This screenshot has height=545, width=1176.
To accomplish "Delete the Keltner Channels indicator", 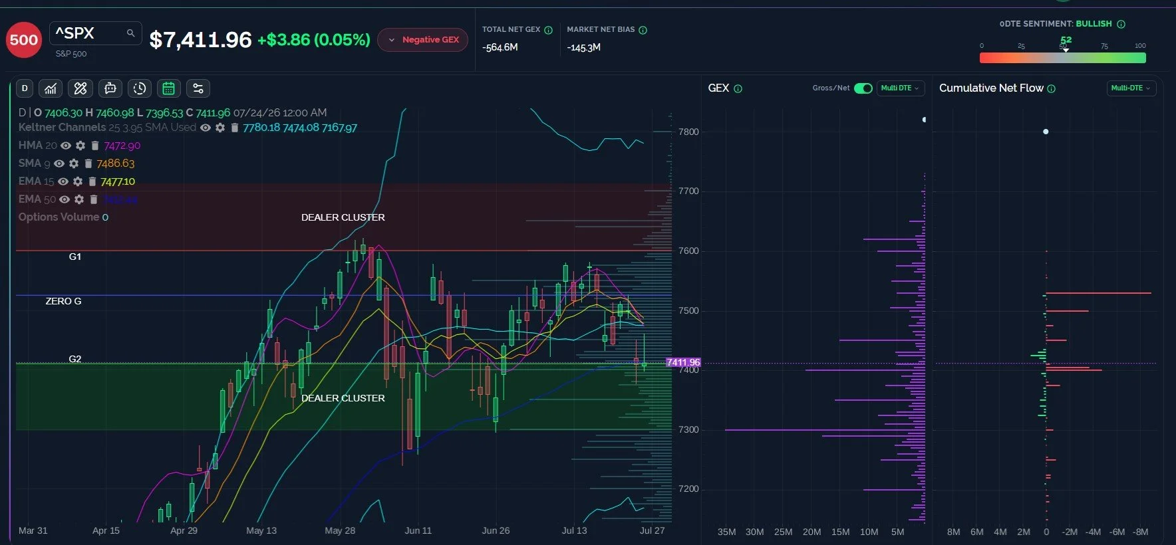I will (x=234, y=128).
